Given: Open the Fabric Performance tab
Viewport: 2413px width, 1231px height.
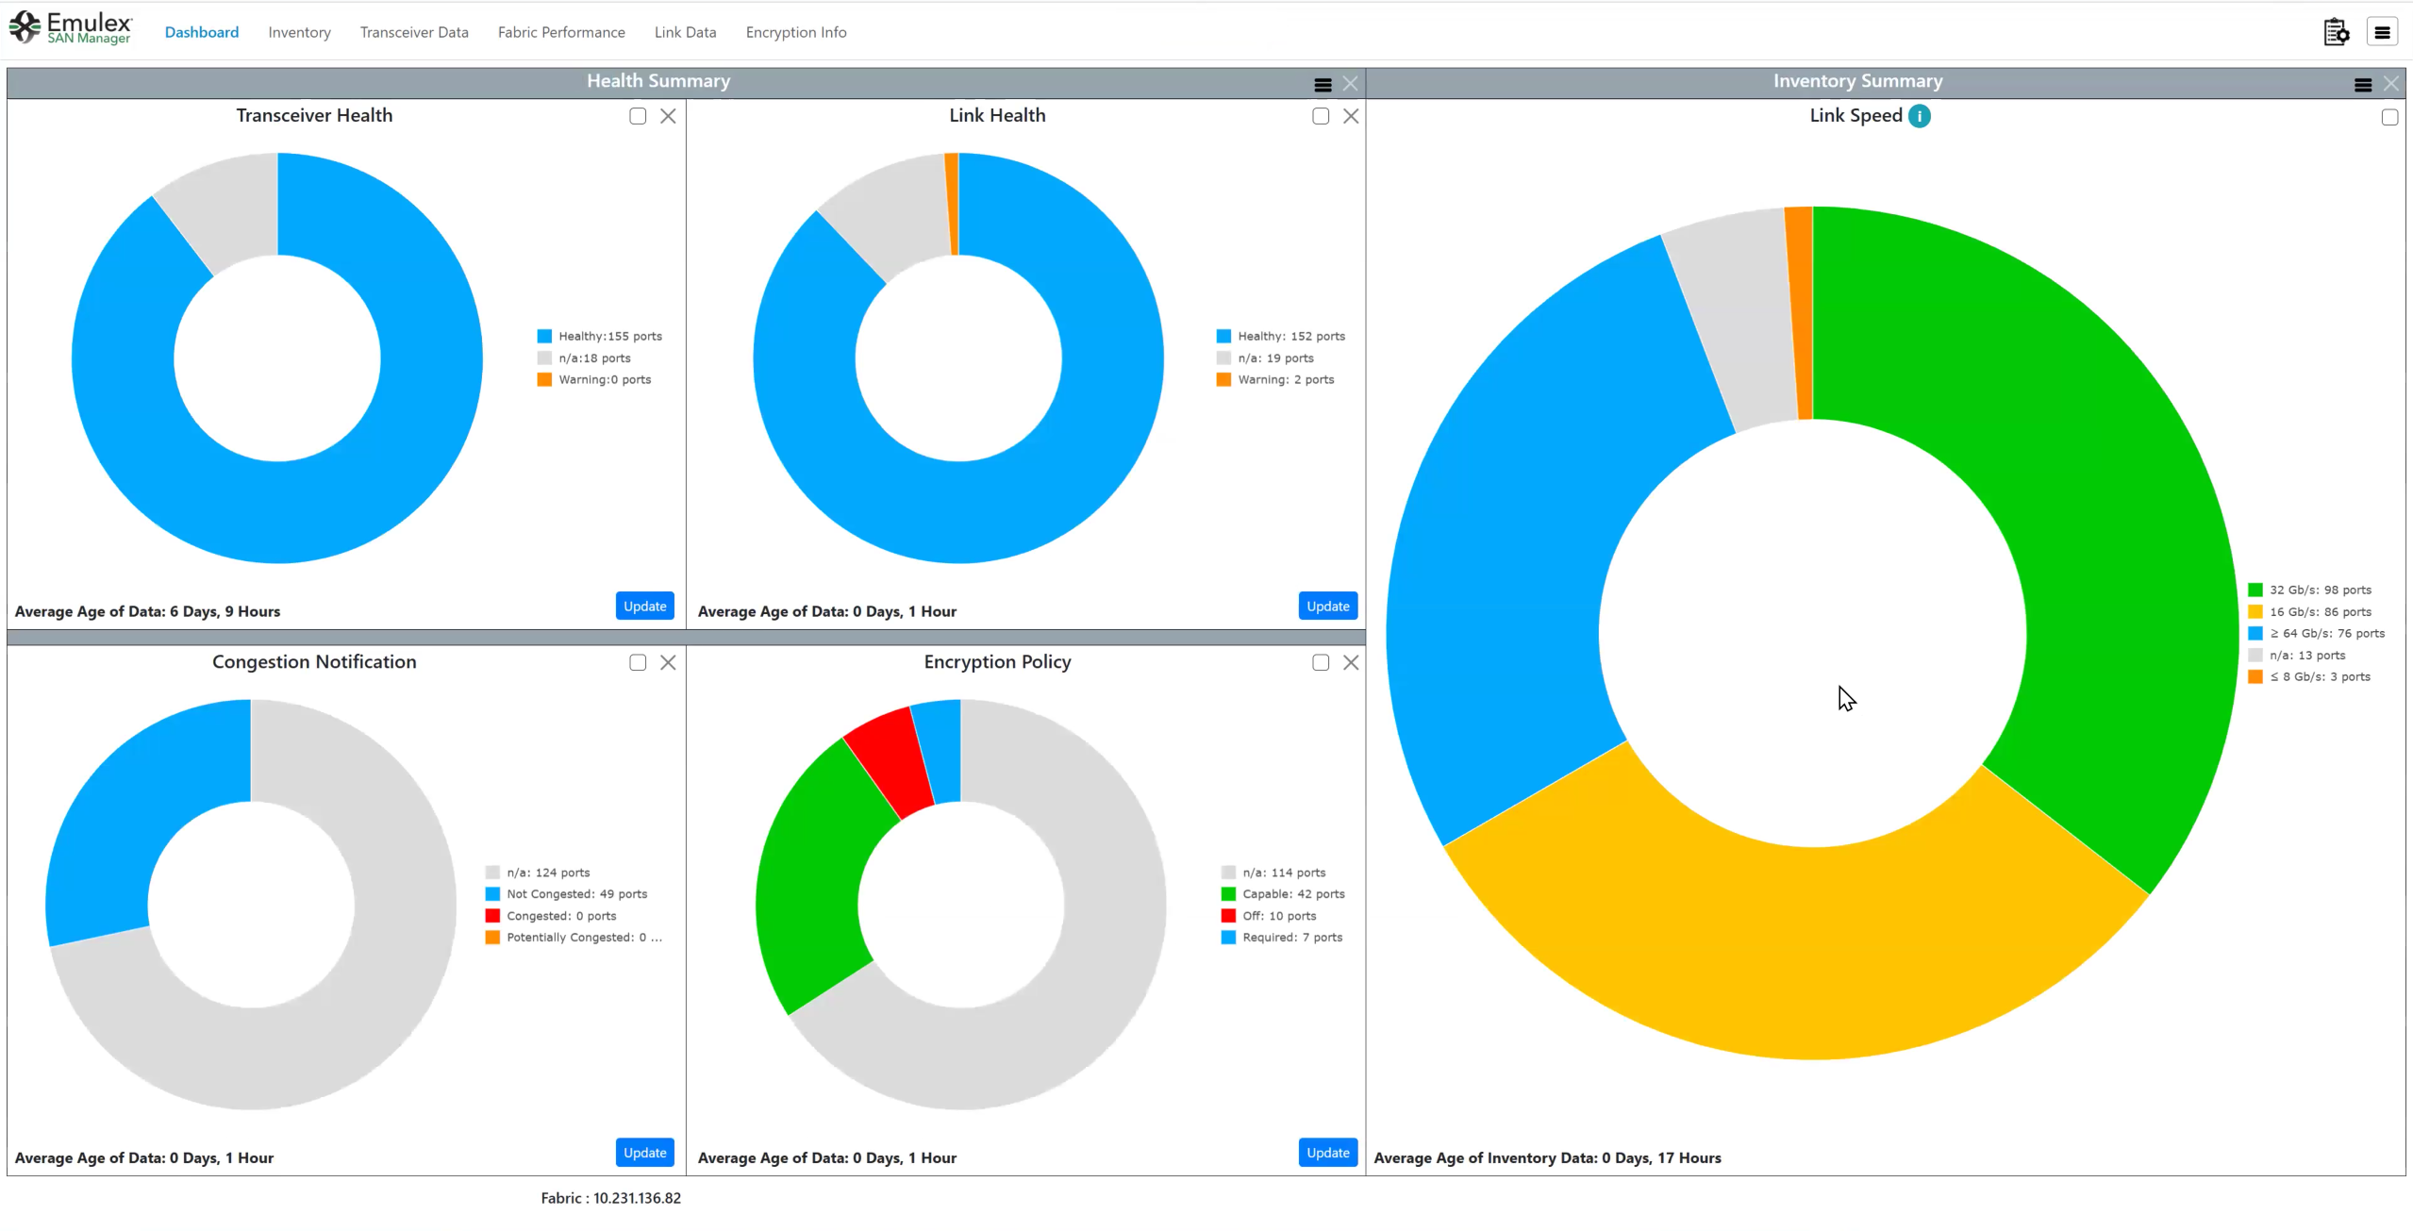Looking at the screenshot, I should 561,32.
